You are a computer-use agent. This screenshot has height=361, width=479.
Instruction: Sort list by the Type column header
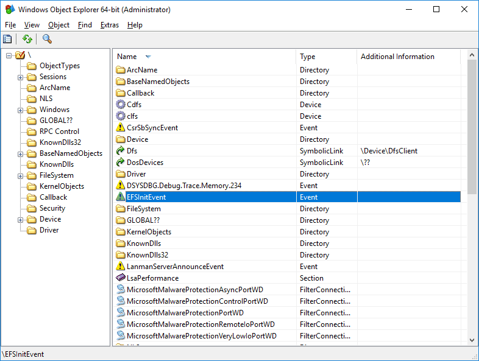(x=327, y=57)
